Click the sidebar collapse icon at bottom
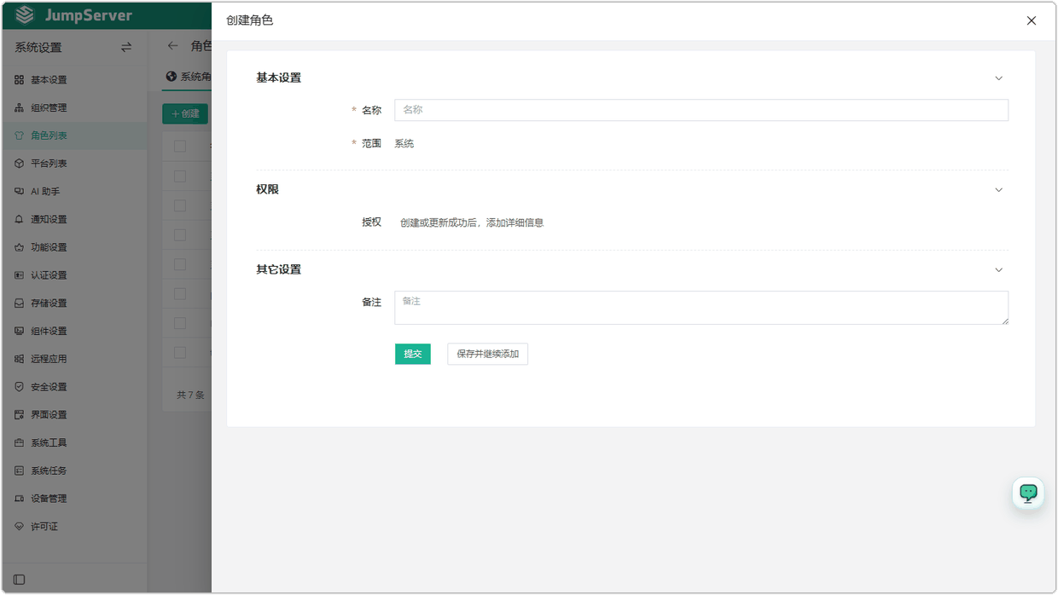 tap(19, 580)
